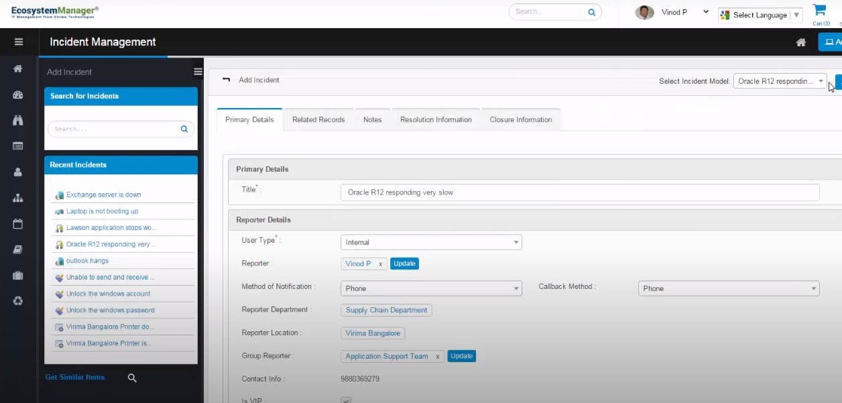
Task: Open the Resolution Information tab
Action: (436, 119)
